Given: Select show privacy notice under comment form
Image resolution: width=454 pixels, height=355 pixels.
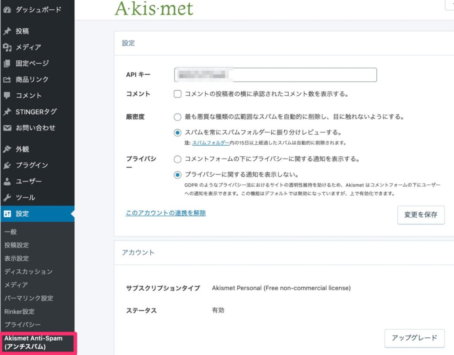Looking at the screenshot, I should [177, 159].
